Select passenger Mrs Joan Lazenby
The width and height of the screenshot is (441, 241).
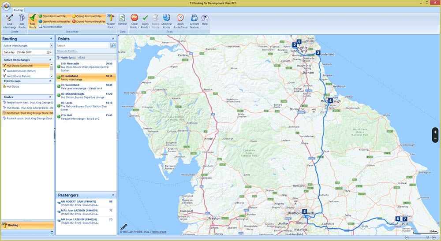click(x=86, y=212)
